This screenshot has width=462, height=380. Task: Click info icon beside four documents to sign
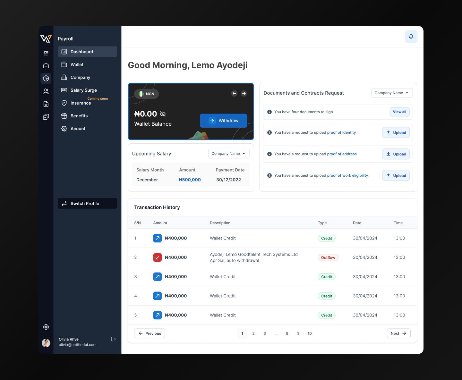pos(269,112)
